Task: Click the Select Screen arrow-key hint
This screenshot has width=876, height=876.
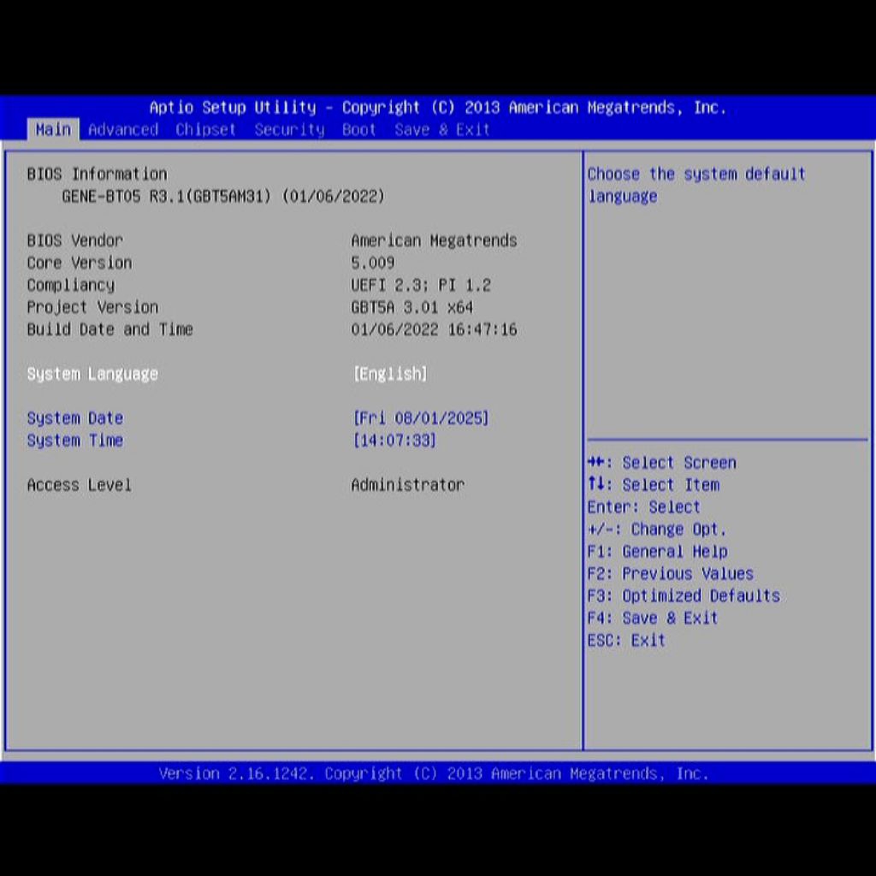Action: (662, 463)
